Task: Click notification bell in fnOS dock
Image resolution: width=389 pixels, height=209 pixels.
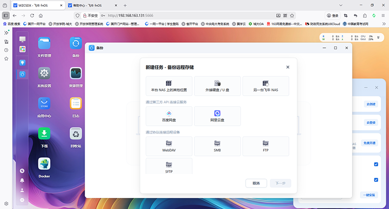Action: pyautogui.click(x=22, y=180)
